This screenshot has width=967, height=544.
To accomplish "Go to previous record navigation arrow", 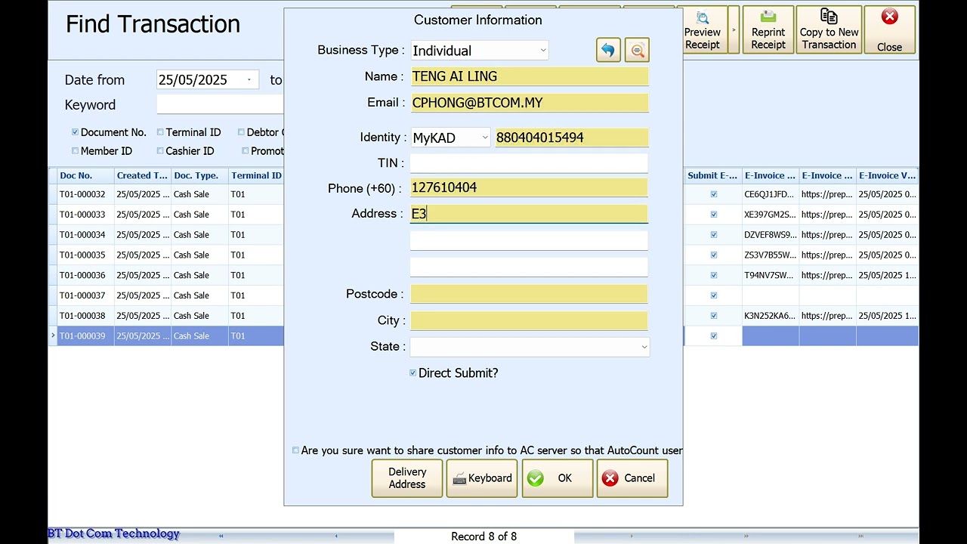I will pyautogui.click(x=336, y=536).
